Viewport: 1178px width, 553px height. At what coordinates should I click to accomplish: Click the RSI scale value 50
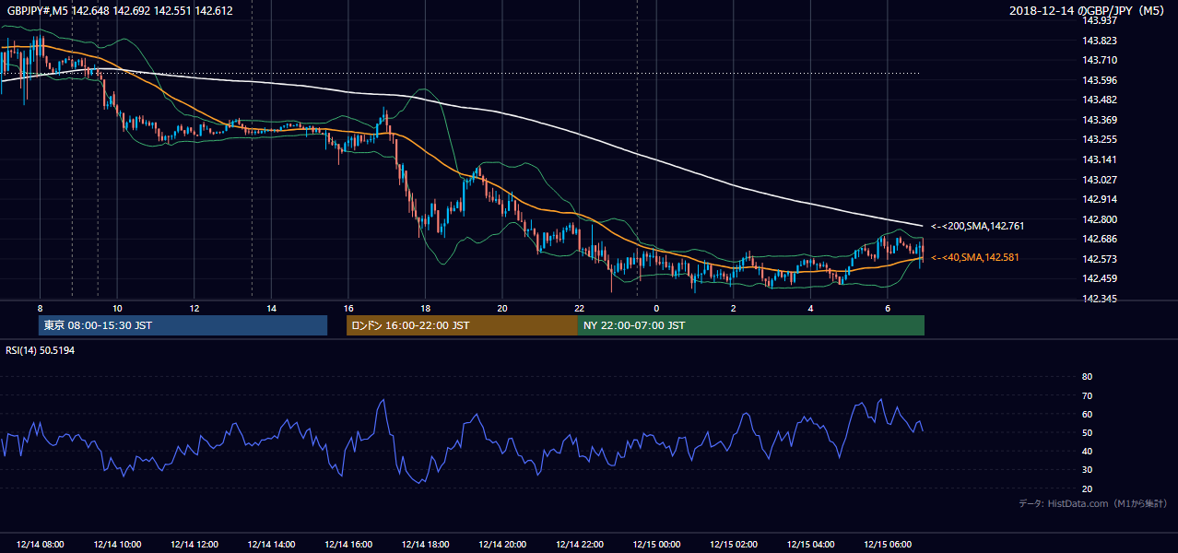[x=1087, y=432]
